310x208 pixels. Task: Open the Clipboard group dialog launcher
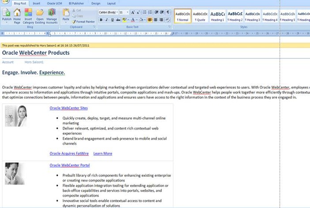click(95, 27)
